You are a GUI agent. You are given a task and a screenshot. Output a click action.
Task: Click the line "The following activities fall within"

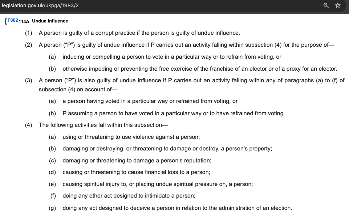(x=104, y=125)
